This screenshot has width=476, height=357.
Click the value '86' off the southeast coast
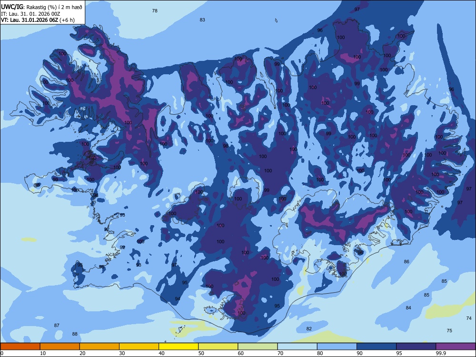pos(407,261)
